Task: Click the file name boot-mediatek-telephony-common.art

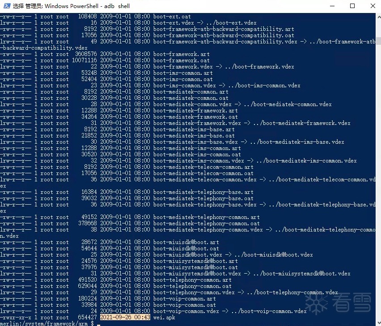Action: point(207,217)
